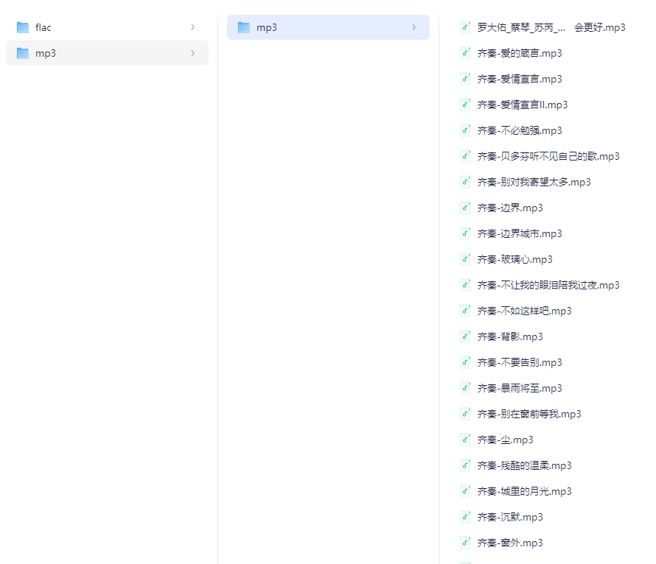Screen dimensions: 656x564
Task: Click the folder icon of mp3 in first column
Action: pos(23,53)
